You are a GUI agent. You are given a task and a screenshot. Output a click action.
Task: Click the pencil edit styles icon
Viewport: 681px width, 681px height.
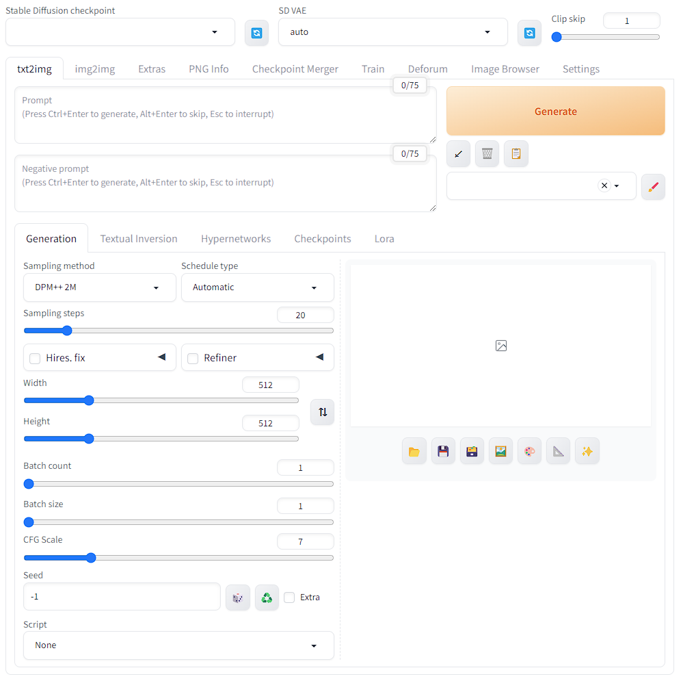point(653,186)
